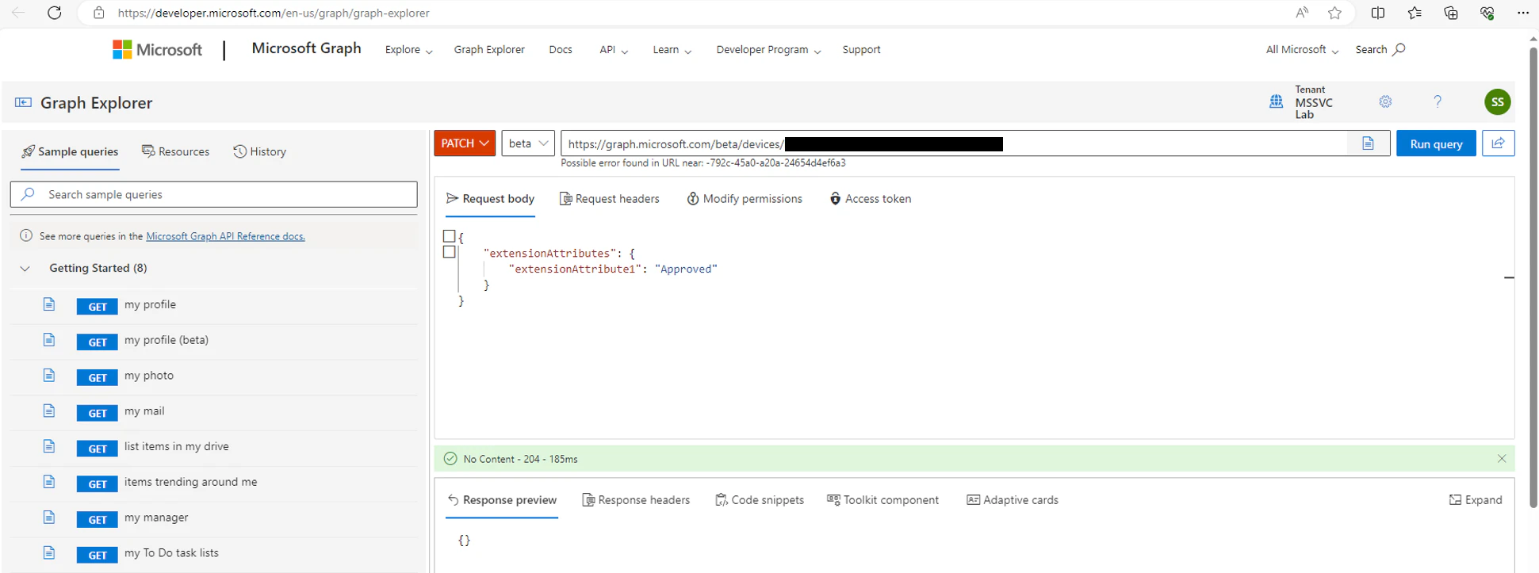Collapse the Getting Started (8) group
Screen dimensions: 1539x573
point(25,269)
